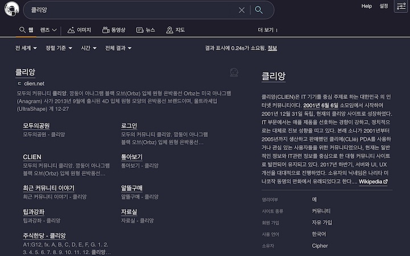
Task: Click the Wikipedia external link icon
Action: coord(386,181)
